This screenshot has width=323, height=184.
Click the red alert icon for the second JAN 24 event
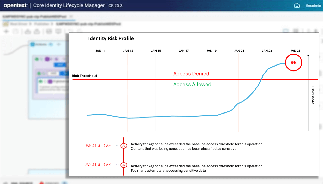124,165
